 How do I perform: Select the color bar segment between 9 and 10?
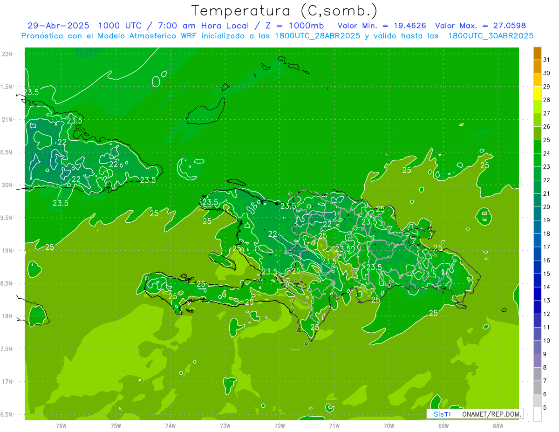[537, 348]
